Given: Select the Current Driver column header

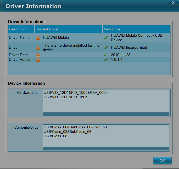Looking at the screenshot, I should (x=68, y=29).
